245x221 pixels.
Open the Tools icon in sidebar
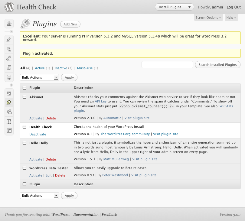9,121
